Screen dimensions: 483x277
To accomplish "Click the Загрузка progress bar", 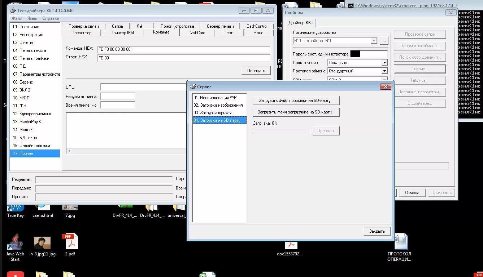I will pyautogui.click(x=282, y=131).
